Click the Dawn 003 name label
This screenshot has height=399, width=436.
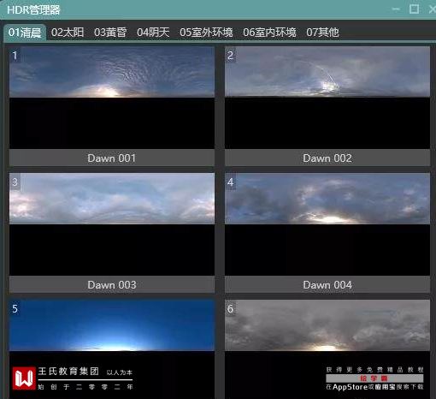point(112,284)
